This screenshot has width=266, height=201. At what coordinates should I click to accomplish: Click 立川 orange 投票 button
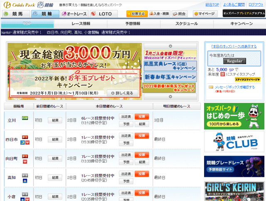pos(142,117)
